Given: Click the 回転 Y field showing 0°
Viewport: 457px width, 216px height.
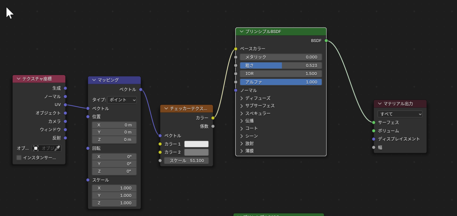Looking at the screenshot, I should pyautogui.click(x=114, y=164).
